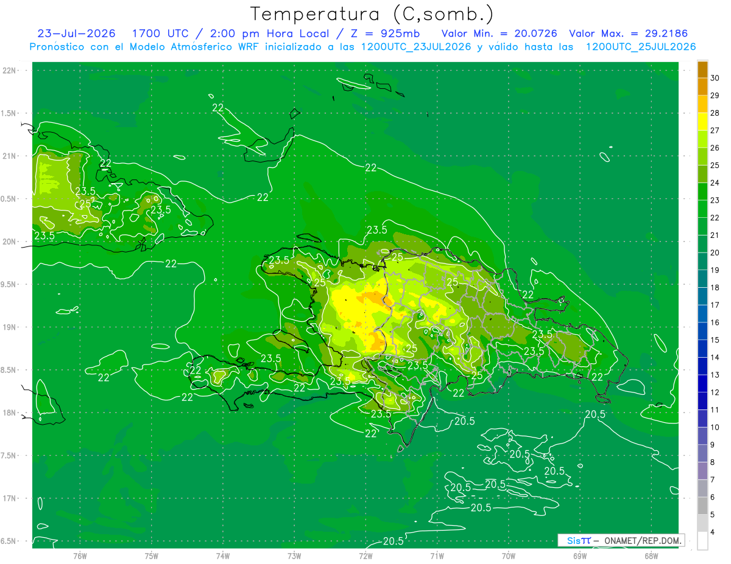The width and height of the screenshot is (731, 564).
Task: Select the light gray swatch between 4 and 5
Action: pos(702,523)
